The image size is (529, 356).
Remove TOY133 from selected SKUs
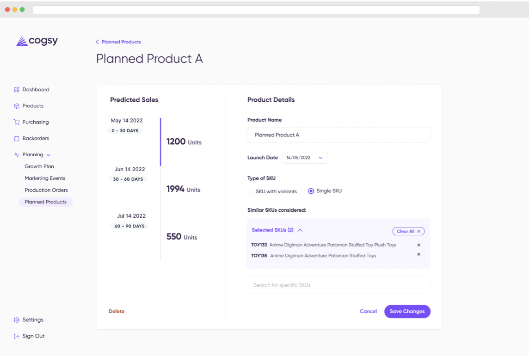coord(418,245)
